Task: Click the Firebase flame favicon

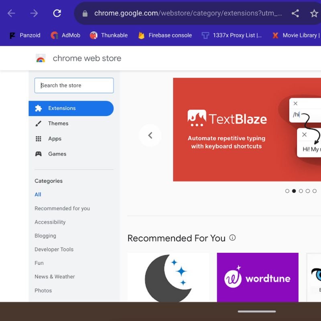Action: (x=141, y=35)
